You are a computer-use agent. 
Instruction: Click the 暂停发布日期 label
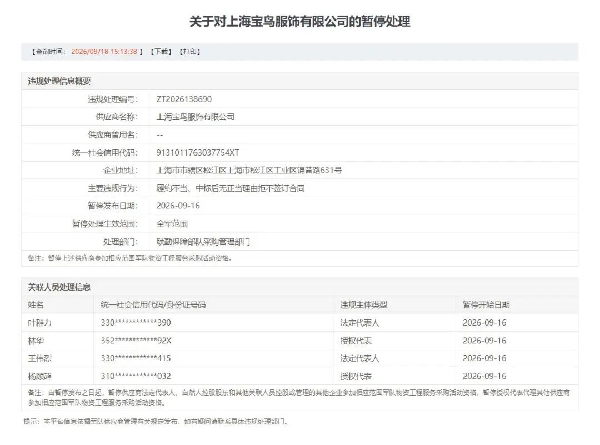[x=112, y=206]
